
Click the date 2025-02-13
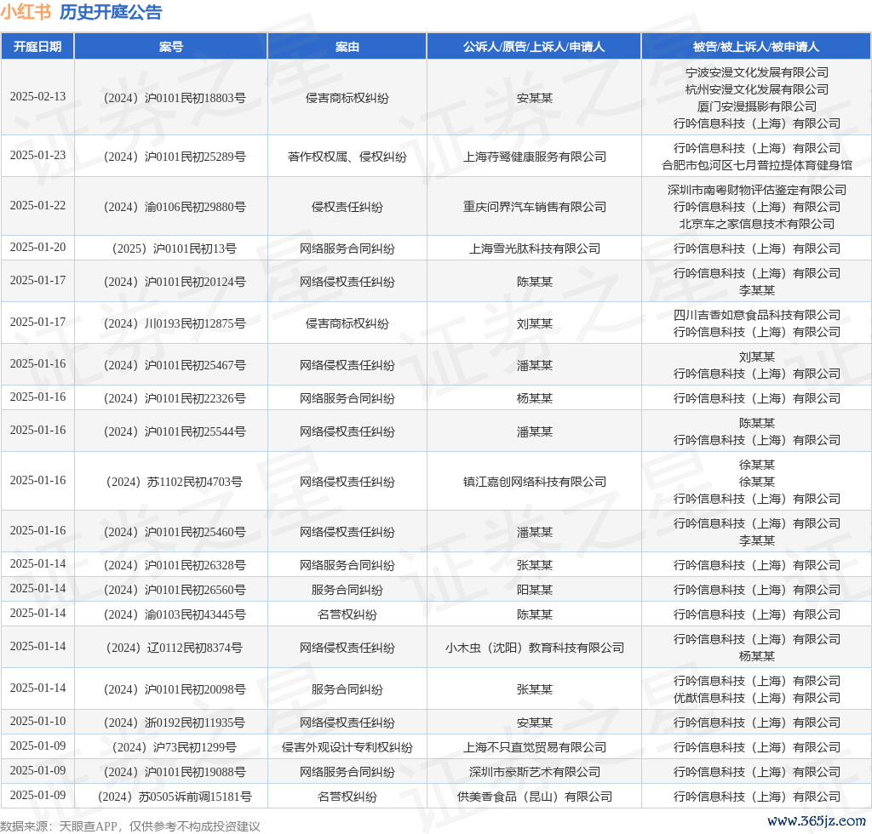[37, 97]
